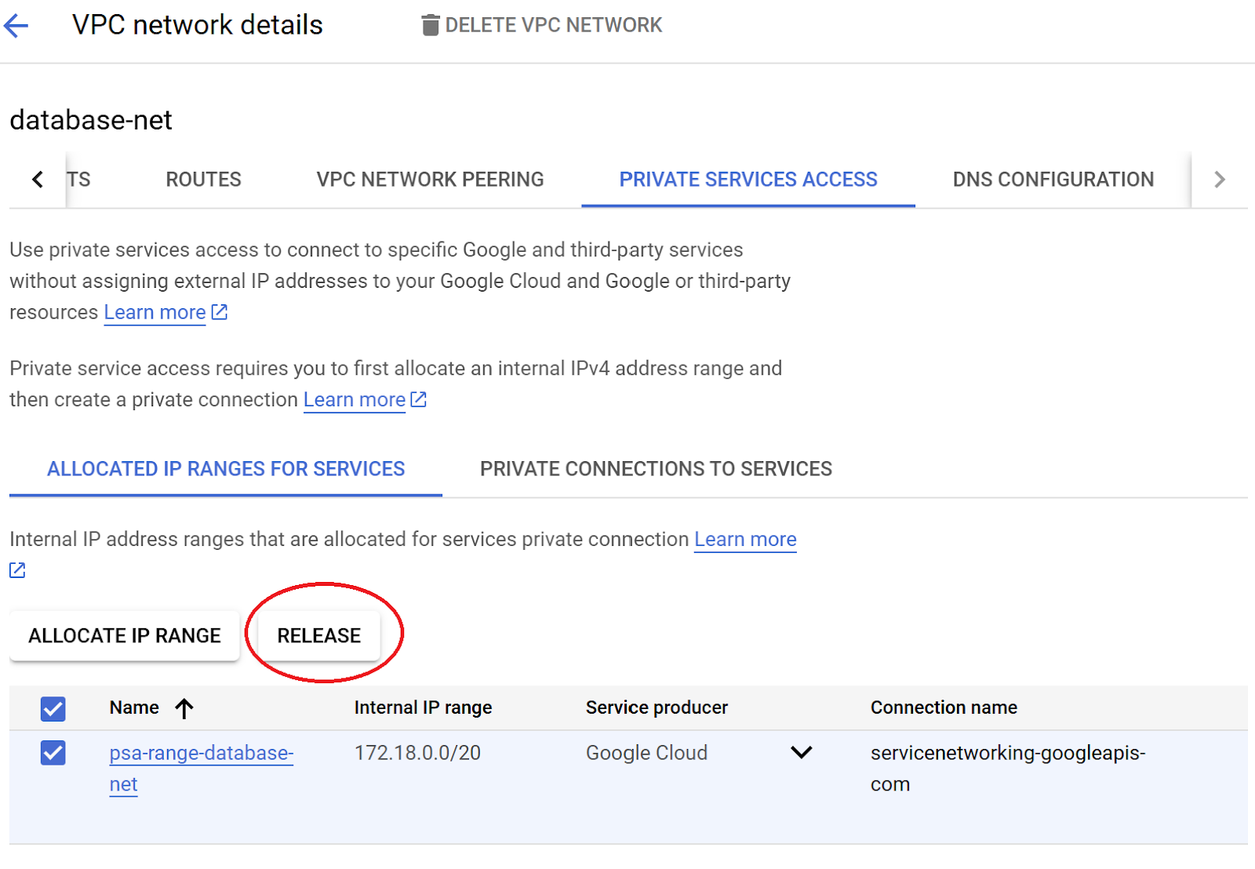Switch to Private Connections to Services tab
This screenshot has height=869, width=1255.
pyautogui.click(x=656, y=469)
